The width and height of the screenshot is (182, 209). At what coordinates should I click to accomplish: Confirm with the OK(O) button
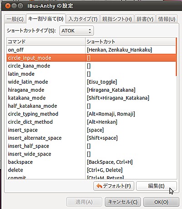(x=161, y=202)
